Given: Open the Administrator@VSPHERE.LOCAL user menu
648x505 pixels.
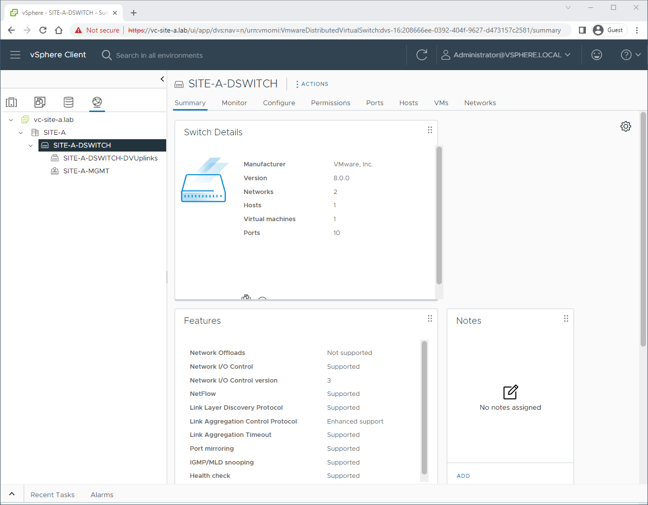Looking at the screenshot, I should click(x=506, y=55).
